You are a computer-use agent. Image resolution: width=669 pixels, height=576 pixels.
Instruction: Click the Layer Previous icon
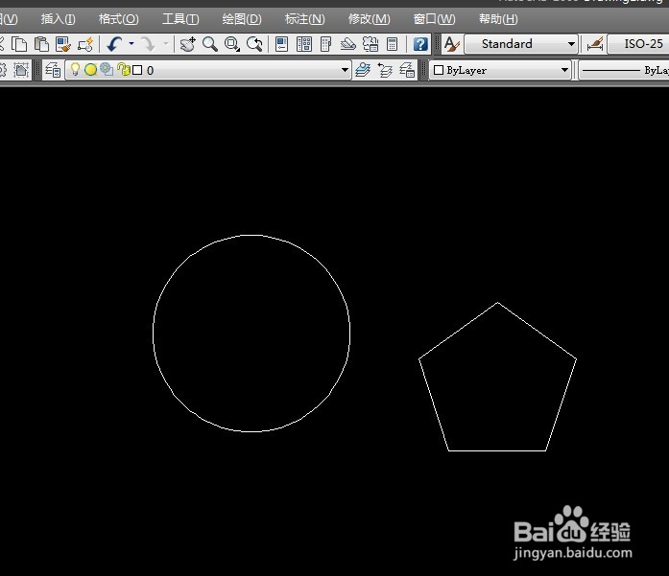coord(385,70)
